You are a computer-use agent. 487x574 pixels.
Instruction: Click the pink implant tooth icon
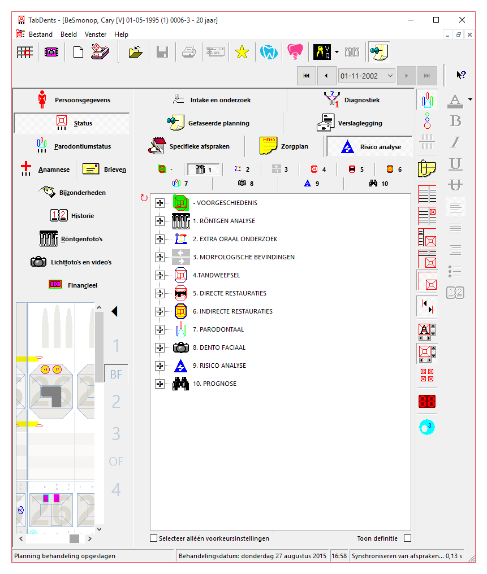tap(295, 52)
